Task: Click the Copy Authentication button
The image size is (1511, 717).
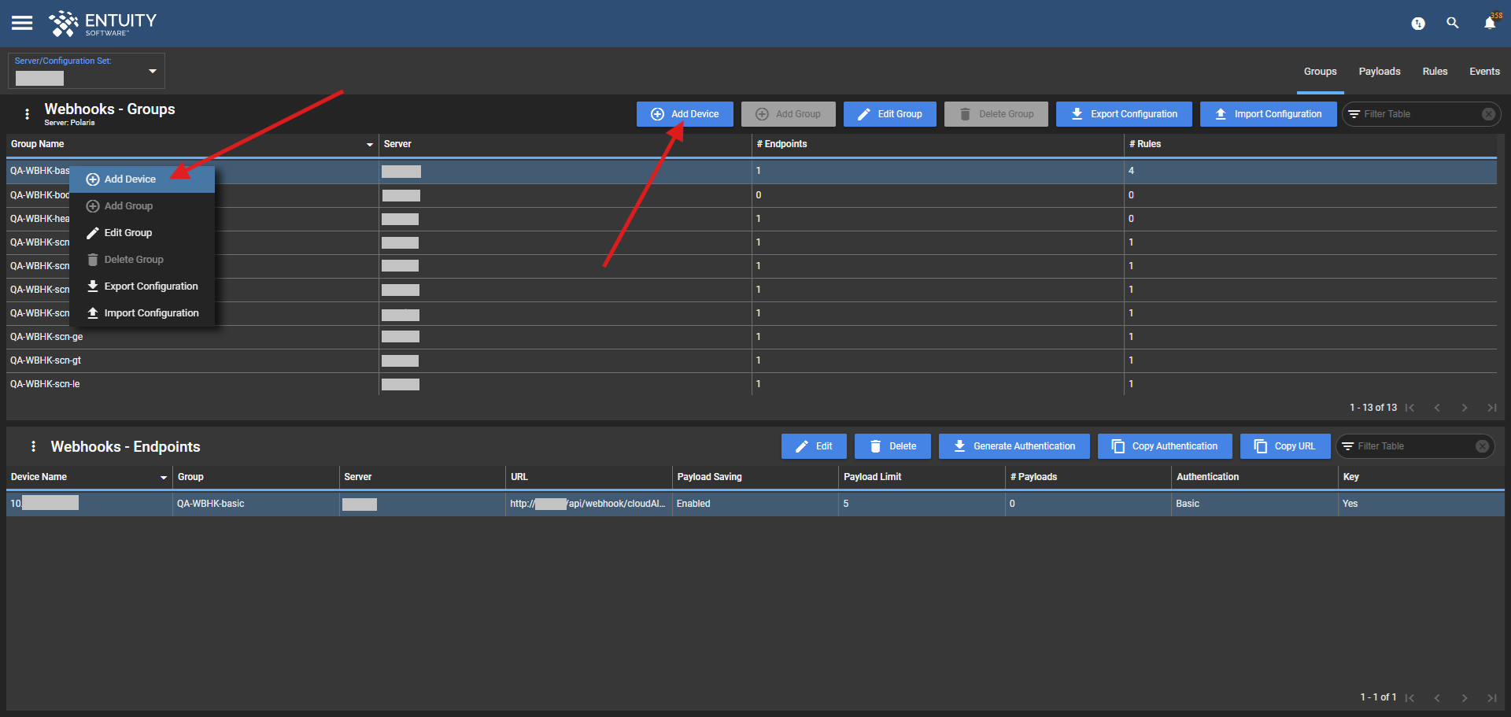Action: pos(1165,446)
